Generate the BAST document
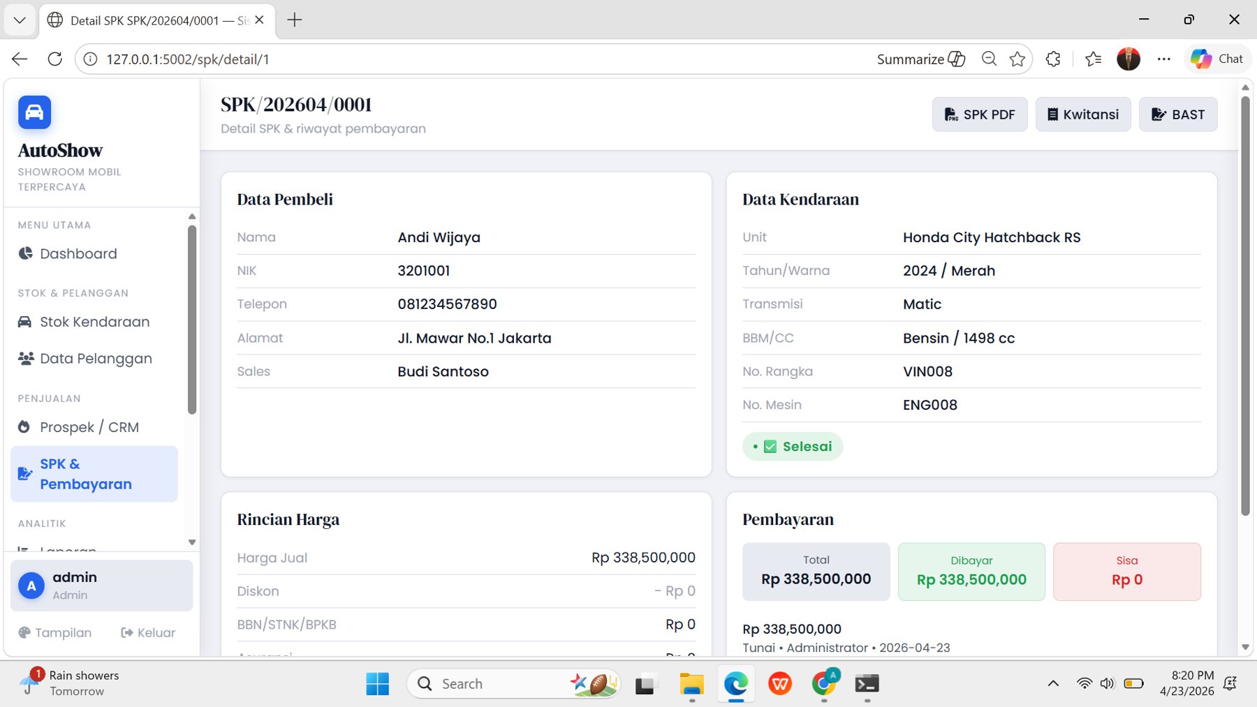This screenshot has width=1257, height=707. pyautogui.click(x=1177, y=114)
